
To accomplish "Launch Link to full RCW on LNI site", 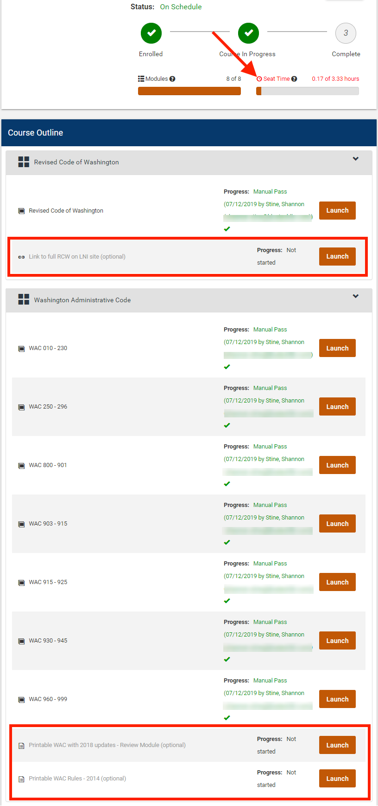I will tap(337, 256).
